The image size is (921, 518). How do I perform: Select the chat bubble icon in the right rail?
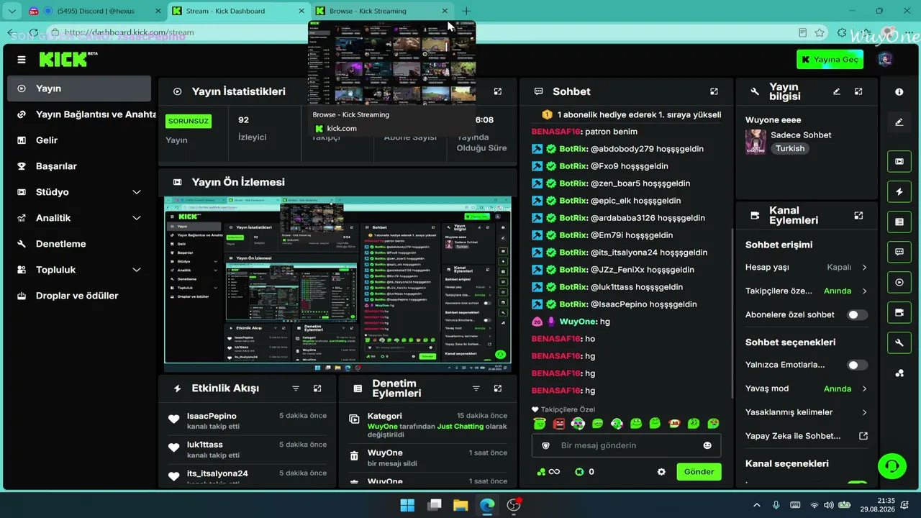coord(899,253)
